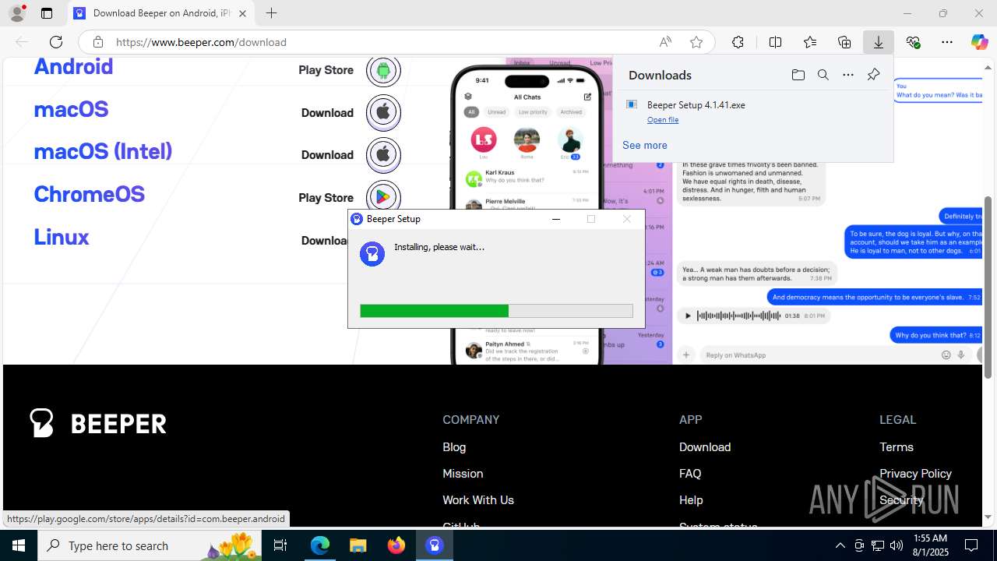Open the Terms legal link
Screen dimensions: 997x561
(897, 446)
